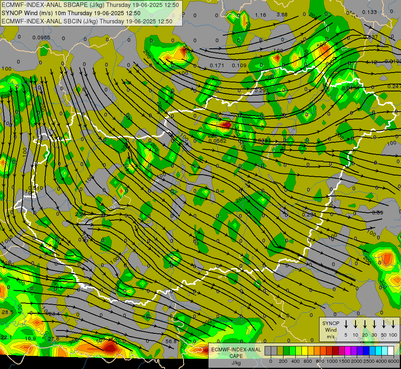This screenshot has width=401, height=369.
Task: Click the 0.0965 value on the map
Action: 41,38
